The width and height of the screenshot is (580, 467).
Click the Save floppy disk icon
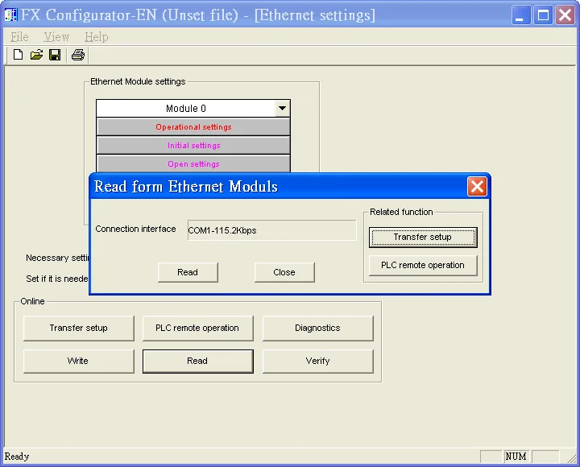pos(55,55)
